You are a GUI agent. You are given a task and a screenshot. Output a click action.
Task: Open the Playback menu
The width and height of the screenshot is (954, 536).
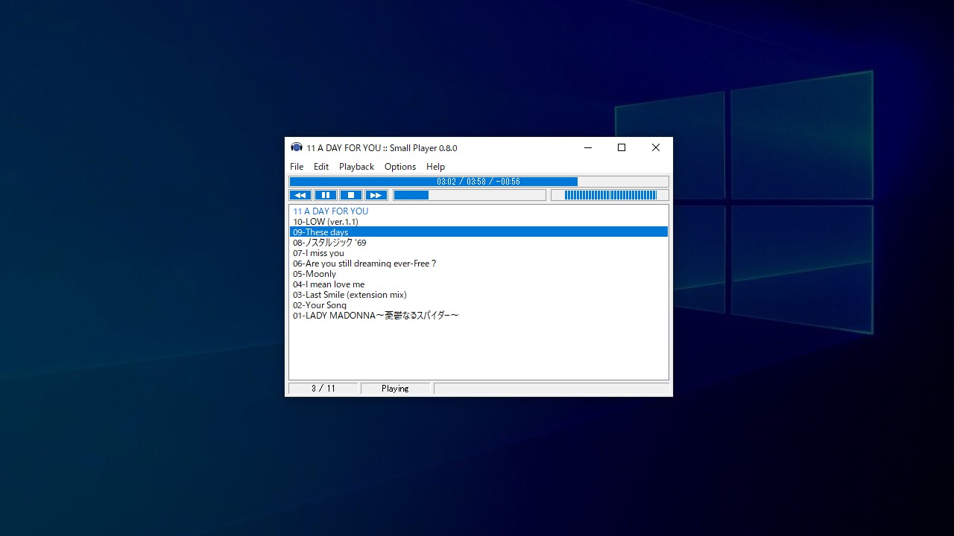[356, 167]
